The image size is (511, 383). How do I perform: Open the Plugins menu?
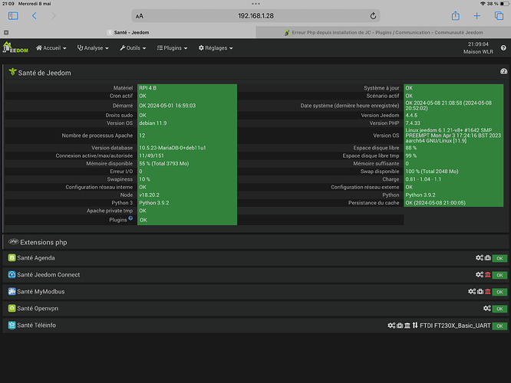[x=173, y=48]
